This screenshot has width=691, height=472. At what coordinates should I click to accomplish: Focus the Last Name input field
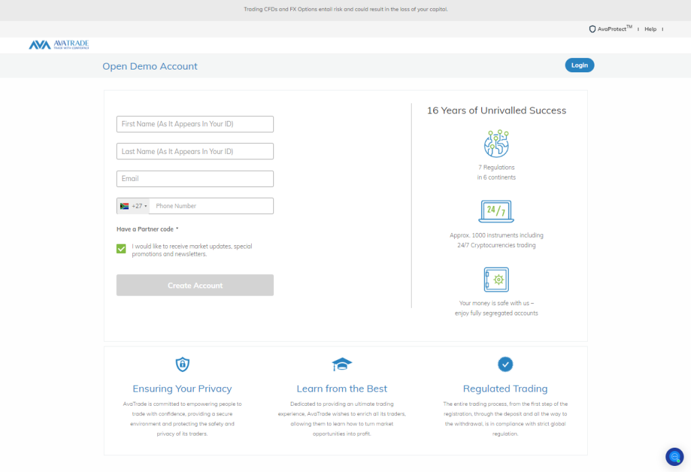coord(195,151)
